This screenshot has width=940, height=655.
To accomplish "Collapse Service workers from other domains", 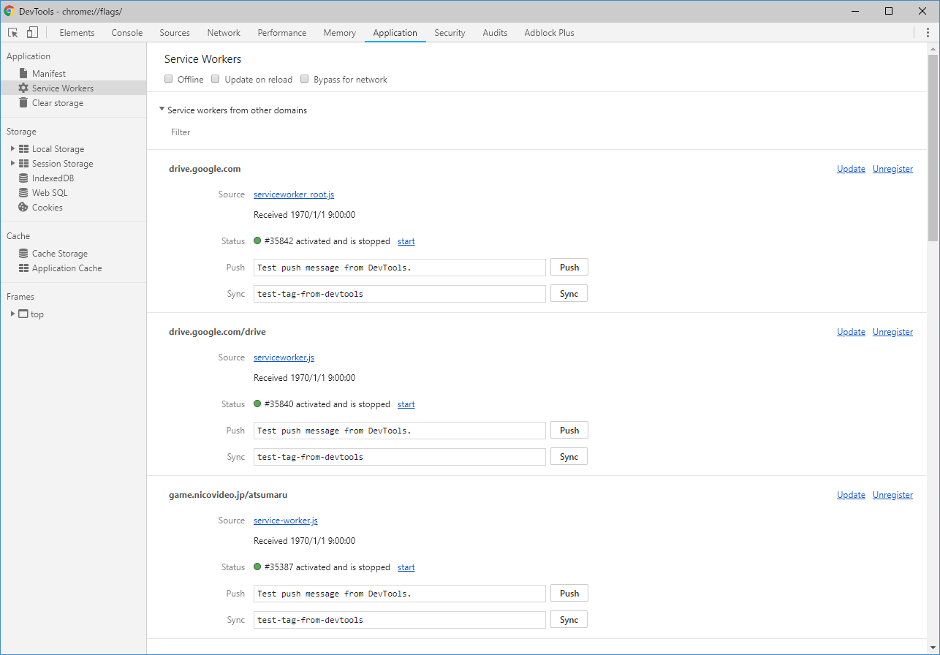I will 162,110.
